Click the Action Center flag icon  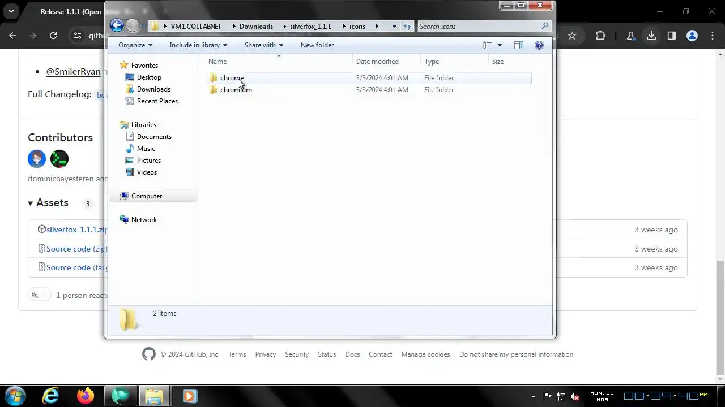(x=548, y=396)
